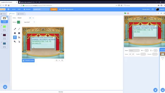Select the Fill bucket tool
The width and height of the screenshot is (165, 93).
(x=19, y=37)
